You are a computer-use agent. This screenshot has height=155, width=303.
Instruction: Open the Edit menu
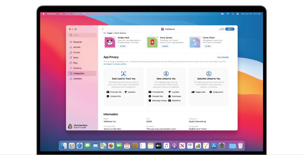point(61,14)
